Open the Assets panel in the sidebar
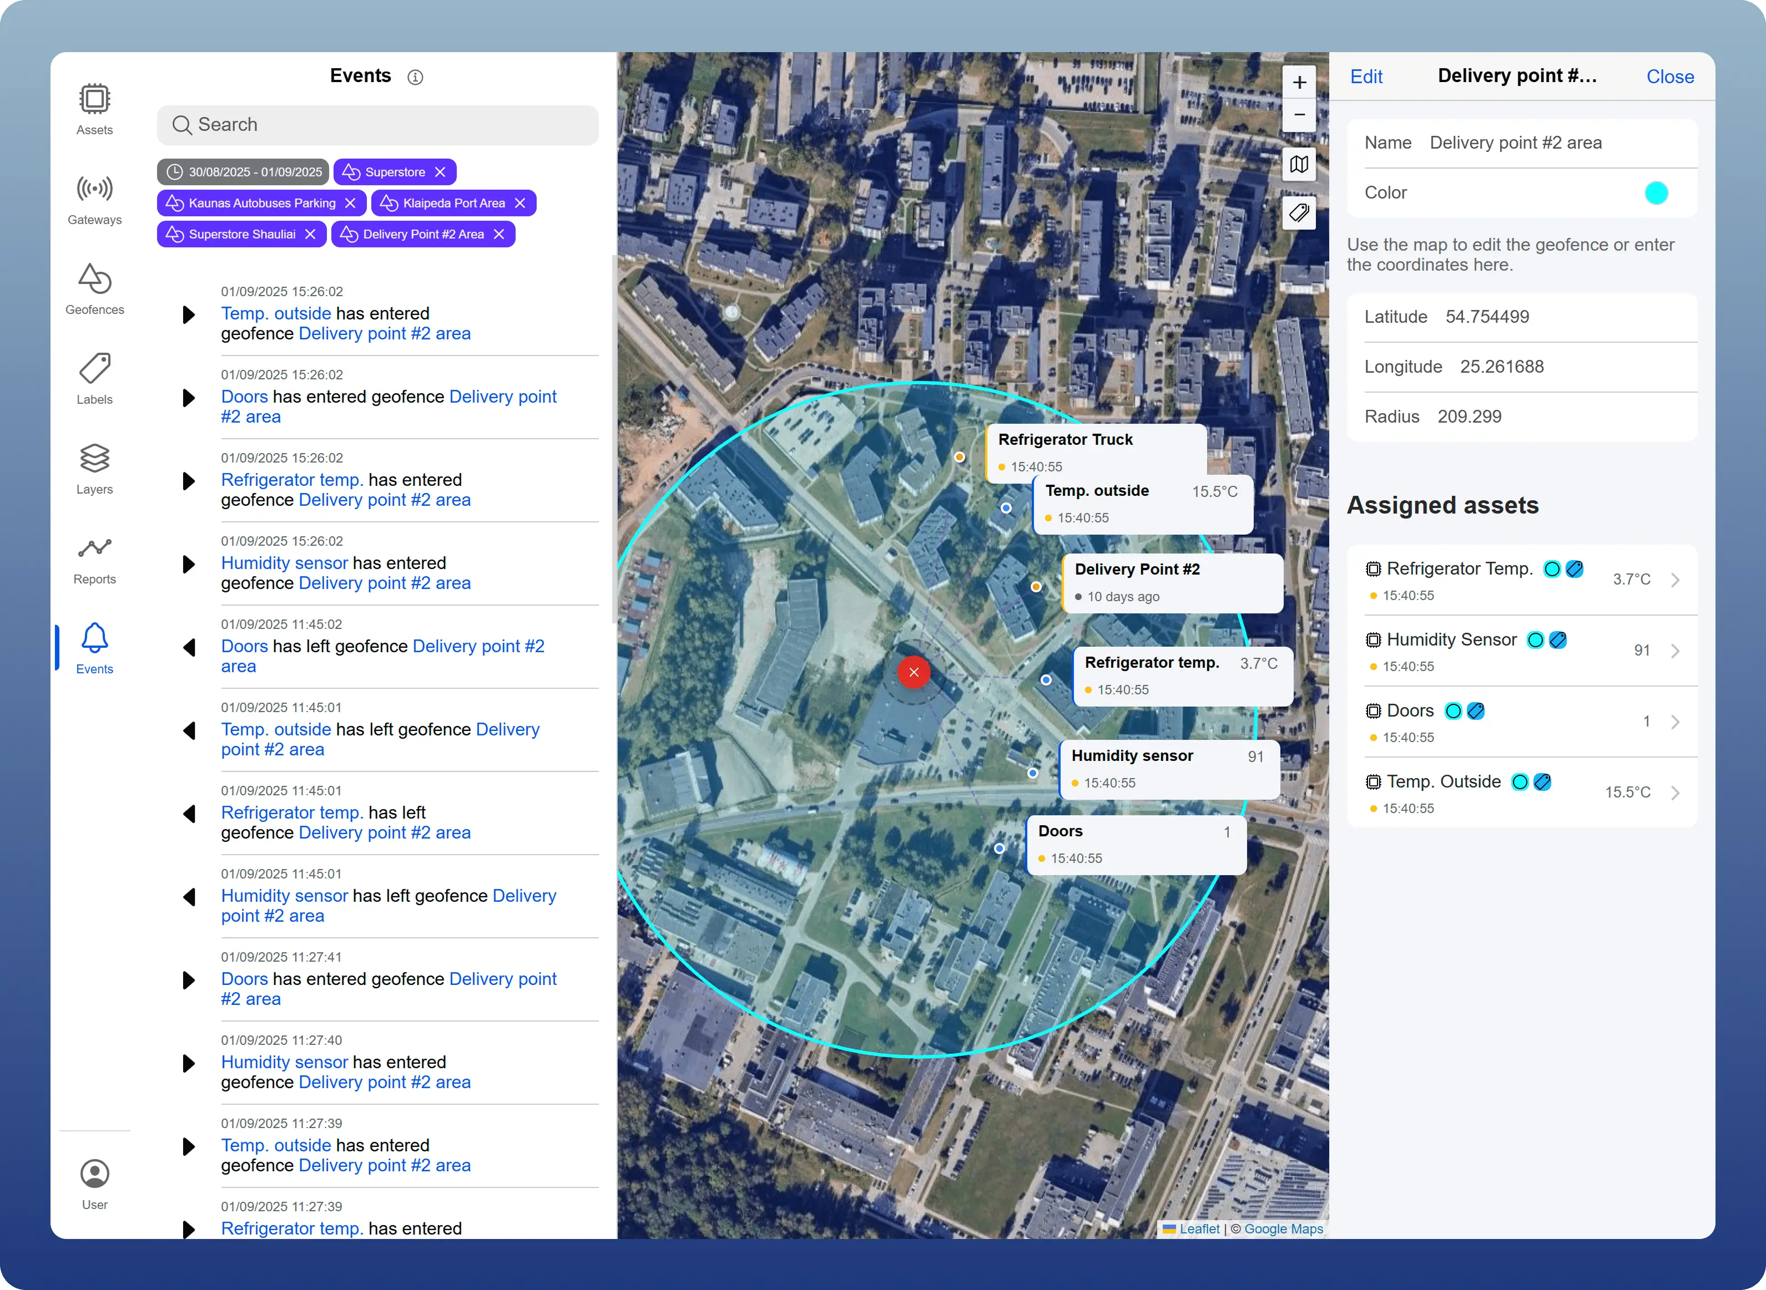The width and height of the screenshot is (1766, 1290). 94,108
